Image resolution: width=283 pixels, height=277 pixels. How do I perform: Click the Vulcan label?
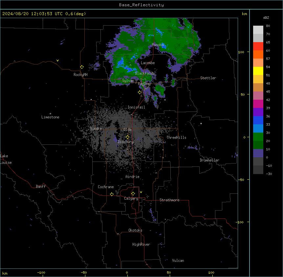coord(178,261)
